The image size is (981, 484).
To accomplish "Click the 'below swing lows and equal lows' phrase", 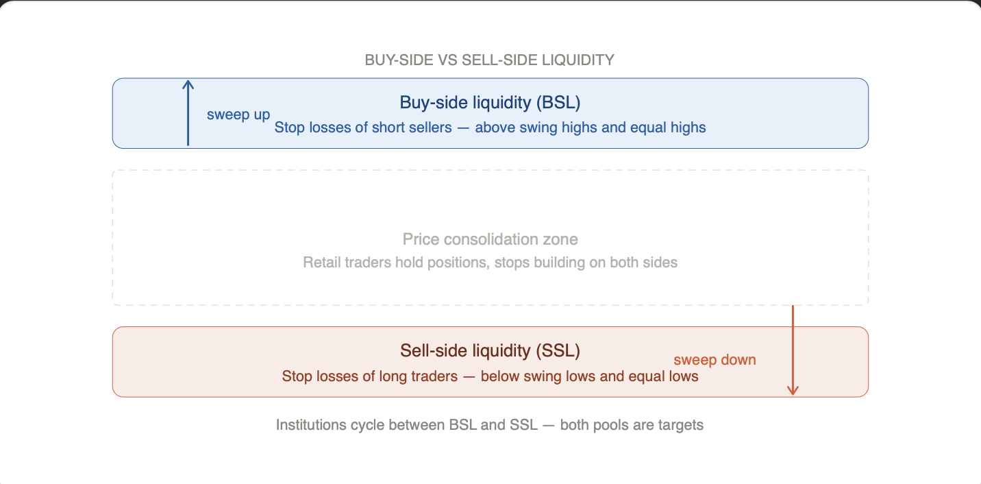I will 590,376.
